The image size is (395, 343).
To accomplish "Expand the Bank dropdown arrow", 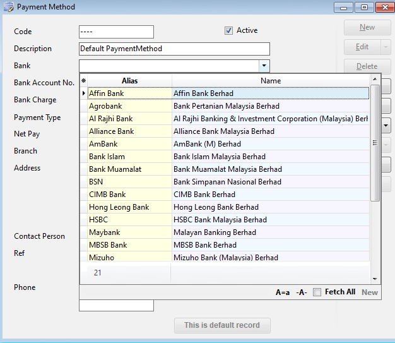I will (x=264, y=66).
